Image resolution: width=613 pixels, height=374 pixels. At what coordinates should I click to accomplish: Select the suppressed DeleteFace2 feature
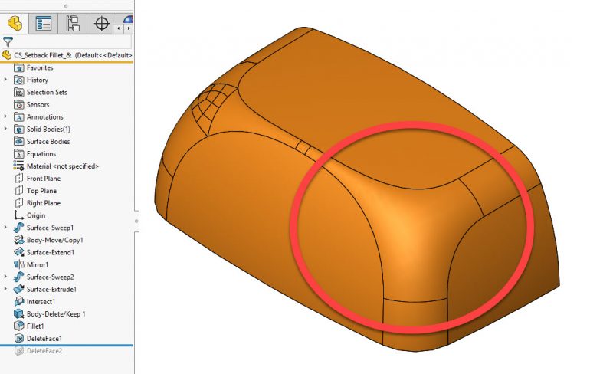pos(44,350)
